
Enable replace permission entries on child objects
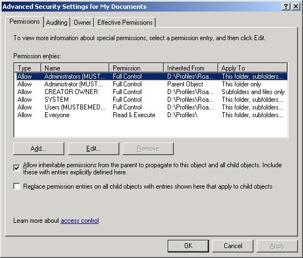point(17,186)
